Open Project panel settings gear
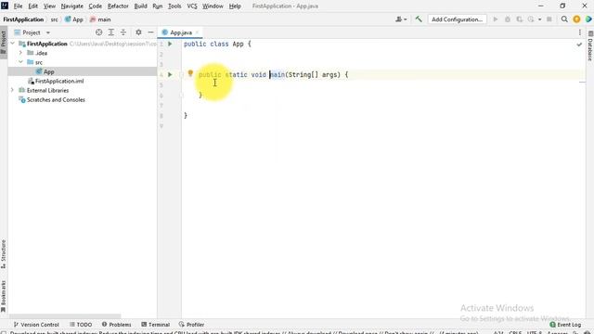The height and width of the screenshot is (334, 594). (x=138, y=32)
